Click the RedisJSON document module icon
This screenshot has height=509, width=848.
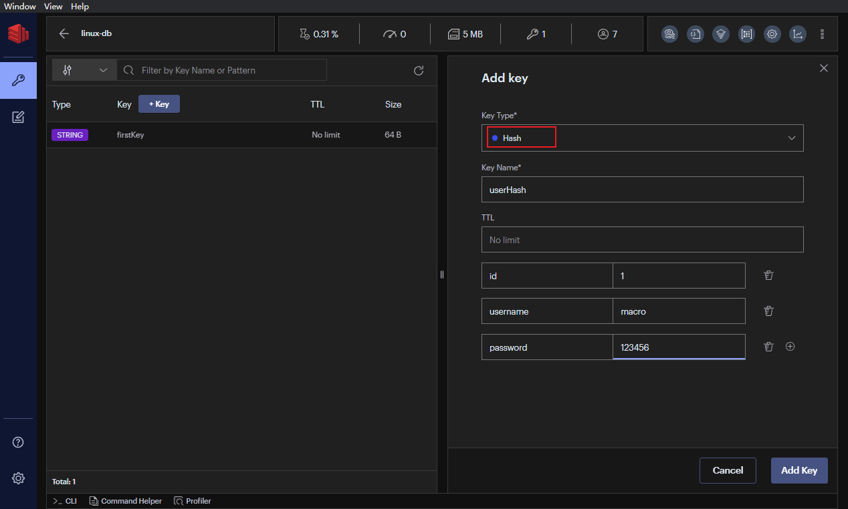click(x=696, y=34)
